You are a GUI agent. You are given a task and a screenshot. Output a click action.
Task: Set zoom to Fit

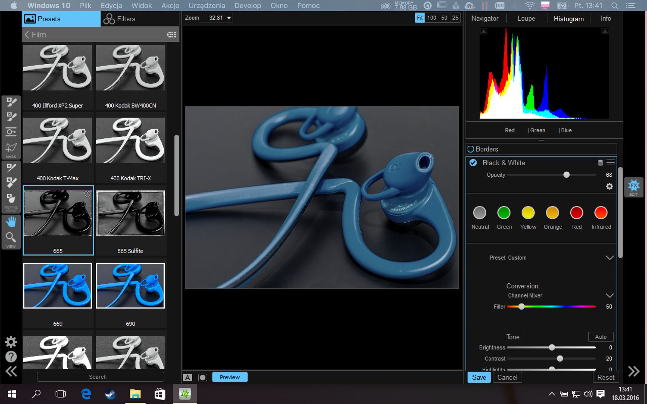click(419, 18)
